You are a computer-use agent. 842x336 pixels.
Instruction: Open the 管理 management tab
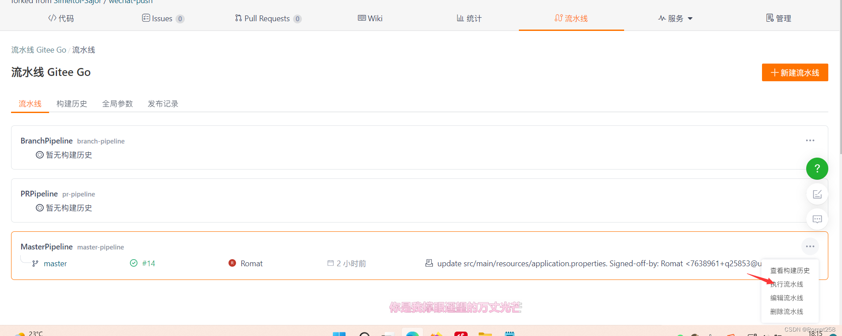(778, 18)
